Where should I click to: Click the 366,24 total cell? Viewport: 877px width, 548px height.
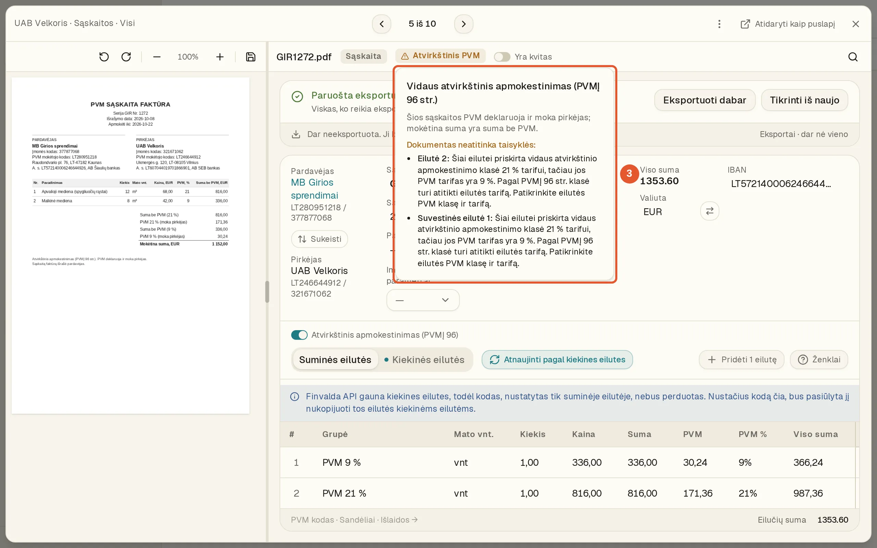pos(808,462)
